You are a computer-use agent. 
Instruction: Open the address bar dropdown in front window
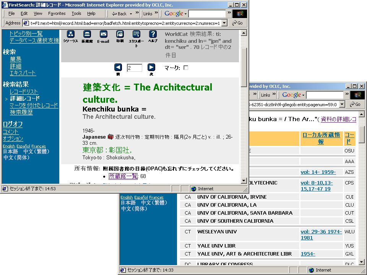(224, 23)
